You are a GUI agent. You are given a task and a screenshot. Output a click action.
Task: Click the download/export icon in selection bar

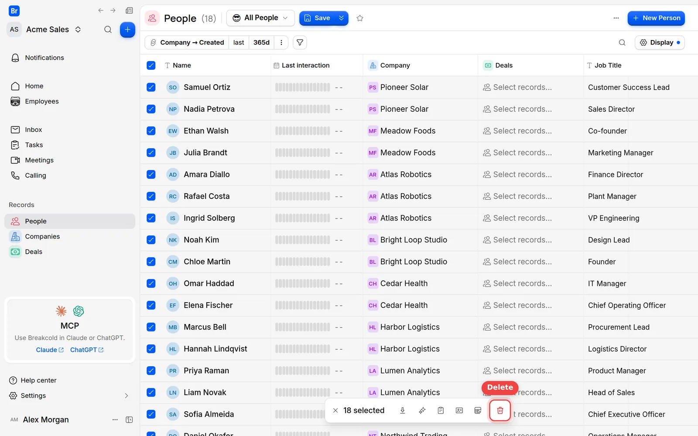pos(403,410)
